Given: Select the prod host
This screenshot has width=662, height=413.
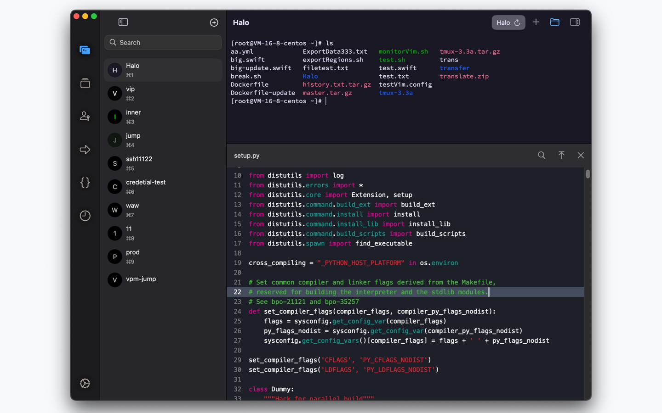Looking at the screenshot, I should (163, 257).
